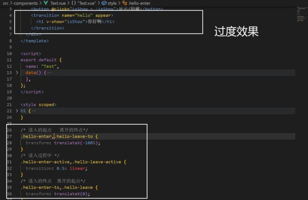The height and width of the screenshot is (200, 308).
Task: Open the src breadcrumb segment
Action: (6, 3)
